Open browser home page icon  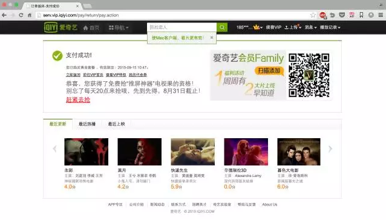point(30,15)
